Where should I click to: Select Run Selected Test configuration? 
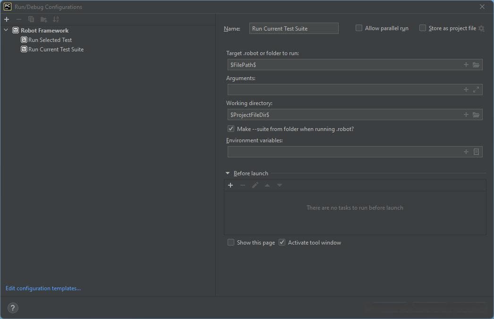(50, 40)
